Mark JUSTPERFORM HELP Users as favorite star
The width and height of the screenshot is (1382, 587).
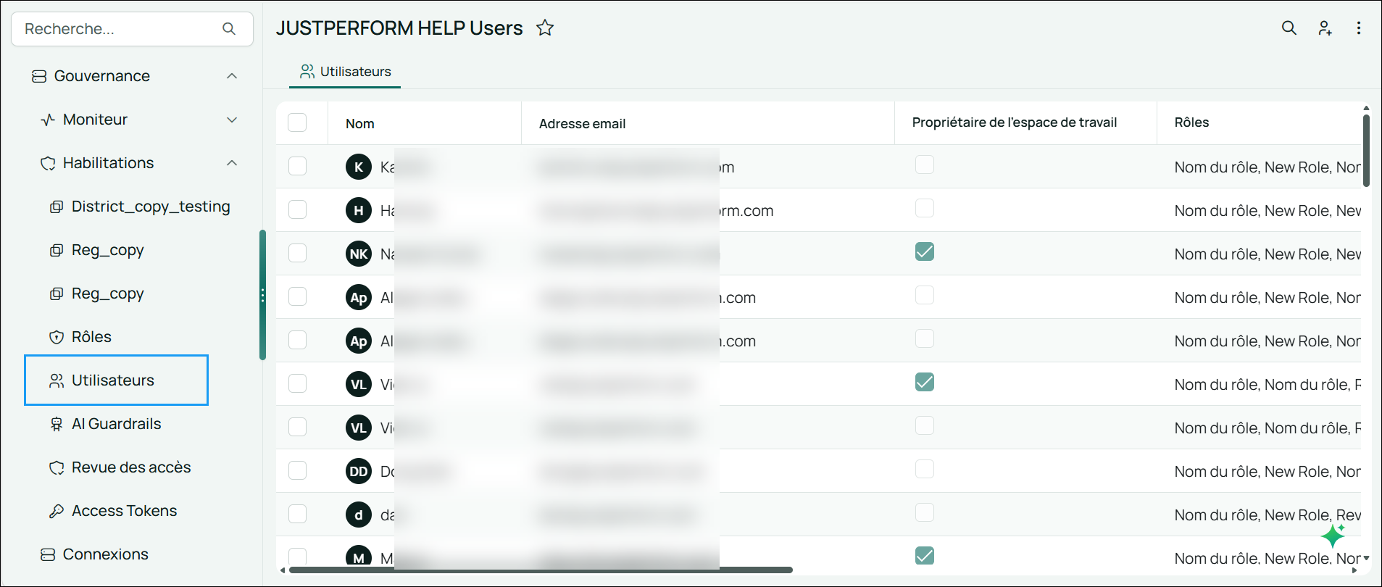tap(545, 28)
